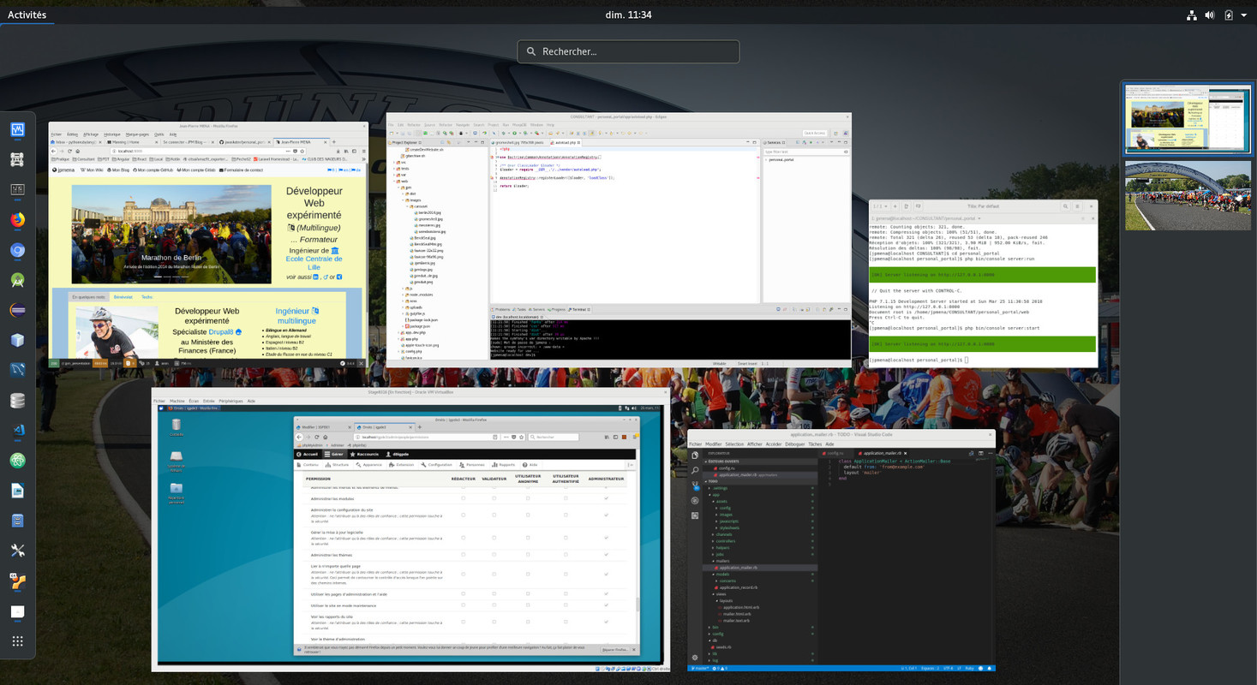
Task: Open Formulaire de contact link
Action: click(241, 170)
